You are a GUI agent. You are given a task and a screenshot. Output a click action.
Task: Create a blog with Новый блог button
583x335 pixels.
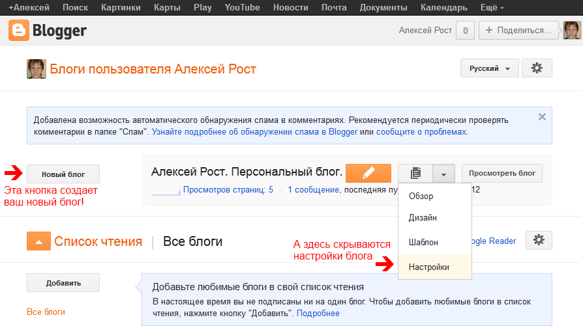pyautogui.click(x=63, y=174)
